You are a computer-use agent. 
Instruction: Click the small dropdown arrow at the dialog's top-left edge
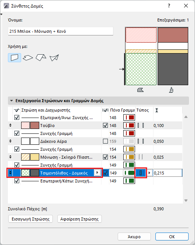click(x=2, y=14)
